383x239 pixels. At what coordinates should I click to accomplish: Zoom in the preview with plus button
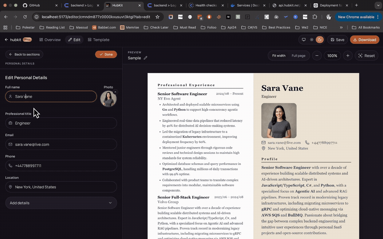(348, 56)
